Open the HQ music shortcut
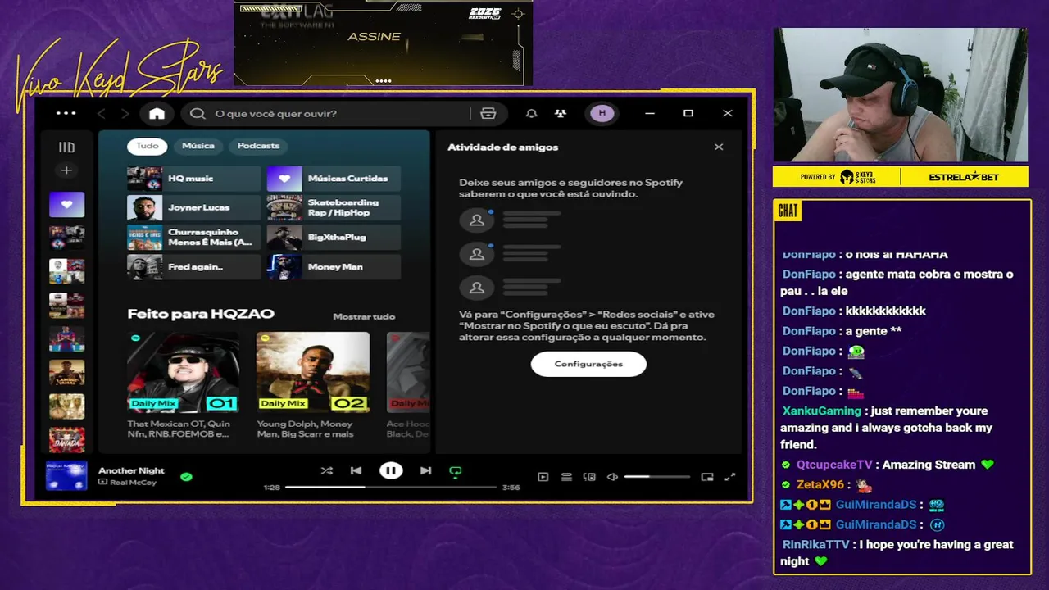1049x590 pixels. [x=194, y=179]
